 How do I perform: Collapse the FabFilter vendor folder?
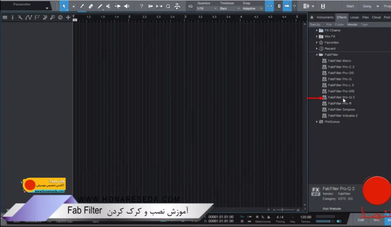317,55
